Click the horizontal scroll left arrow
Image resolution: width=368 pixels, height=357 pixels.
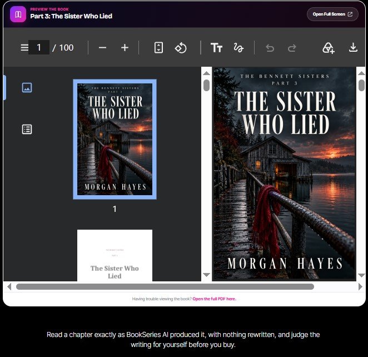[x=9, y=286]
